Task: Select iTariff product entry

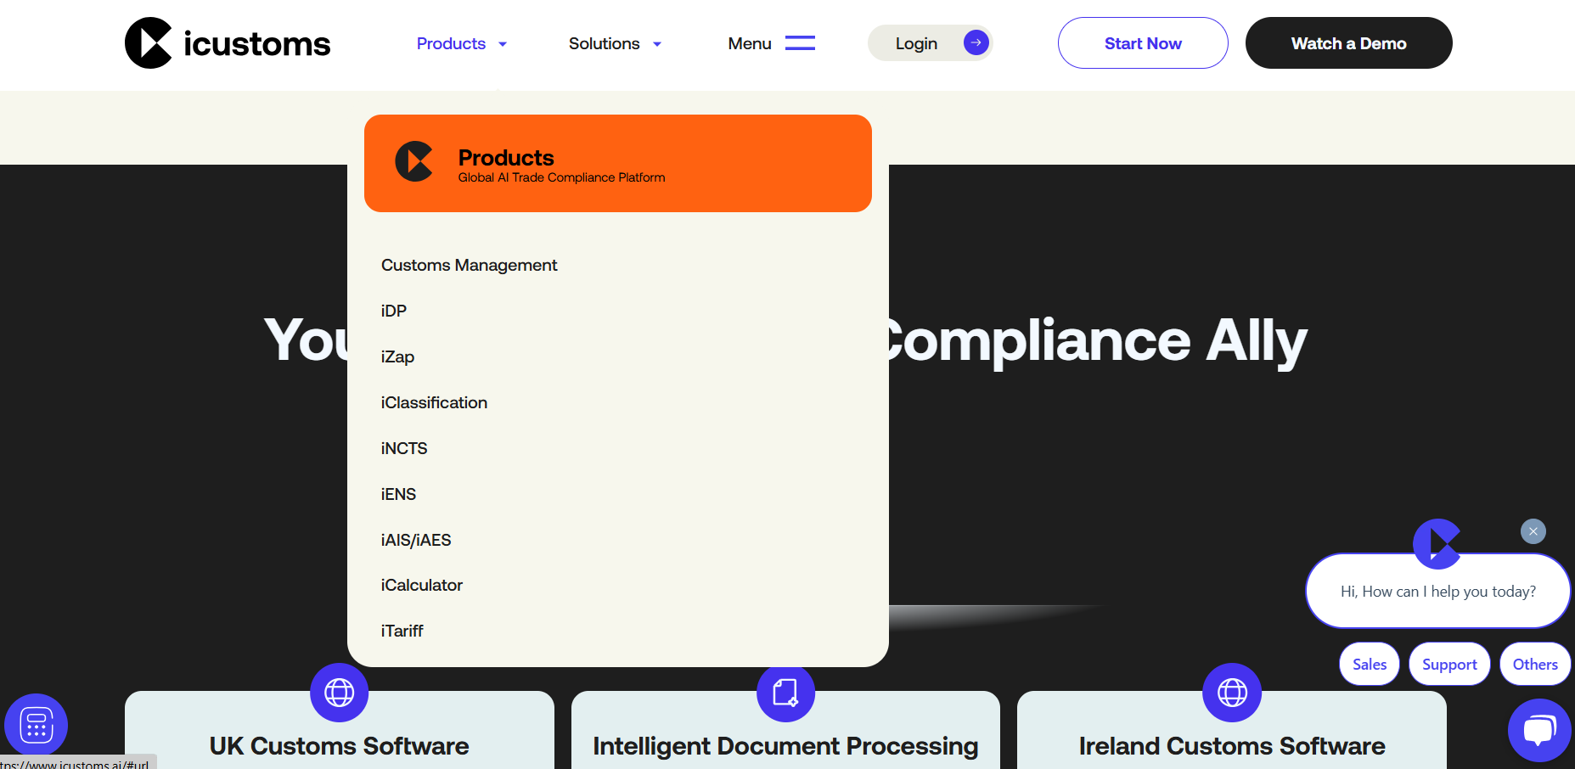Action: [x=402, y=631]
